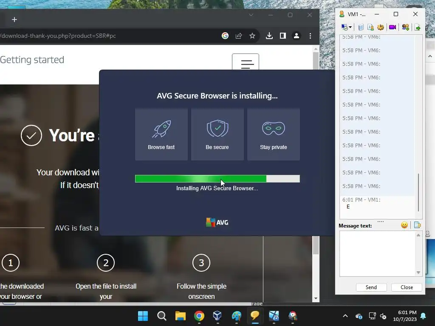This screenshot has width=435, height=326.
Task: Open a new tab with the plus button
Action: (x=14, y=20)
